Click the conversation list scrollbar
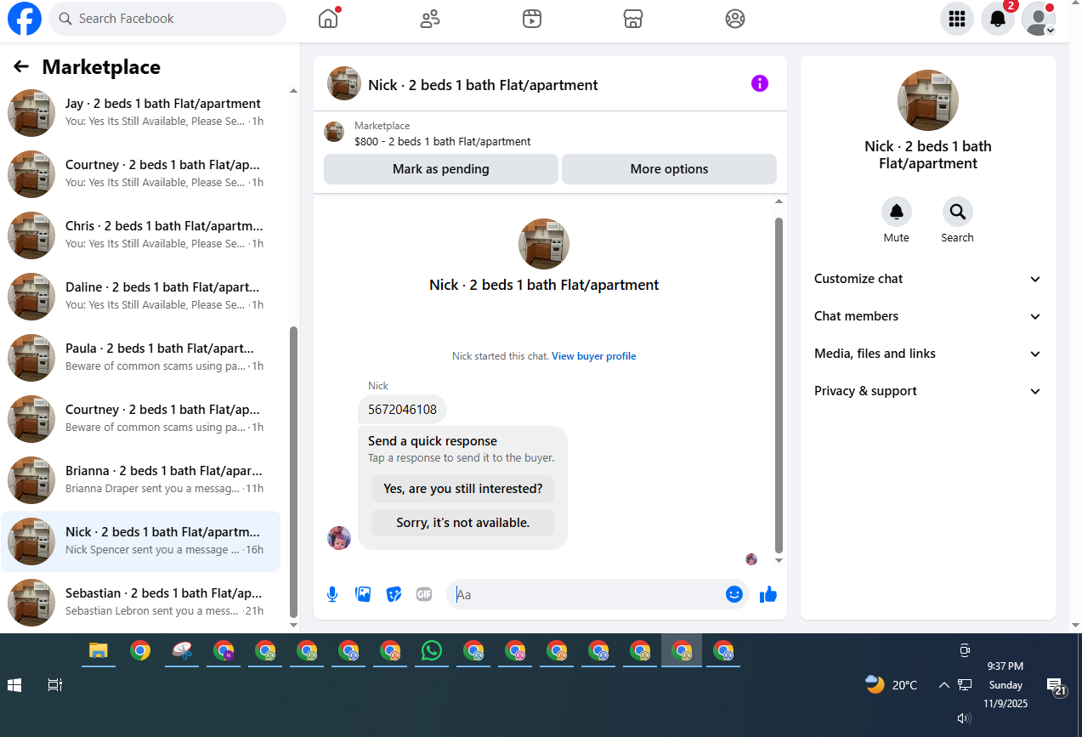 click(x=294, y=472)
